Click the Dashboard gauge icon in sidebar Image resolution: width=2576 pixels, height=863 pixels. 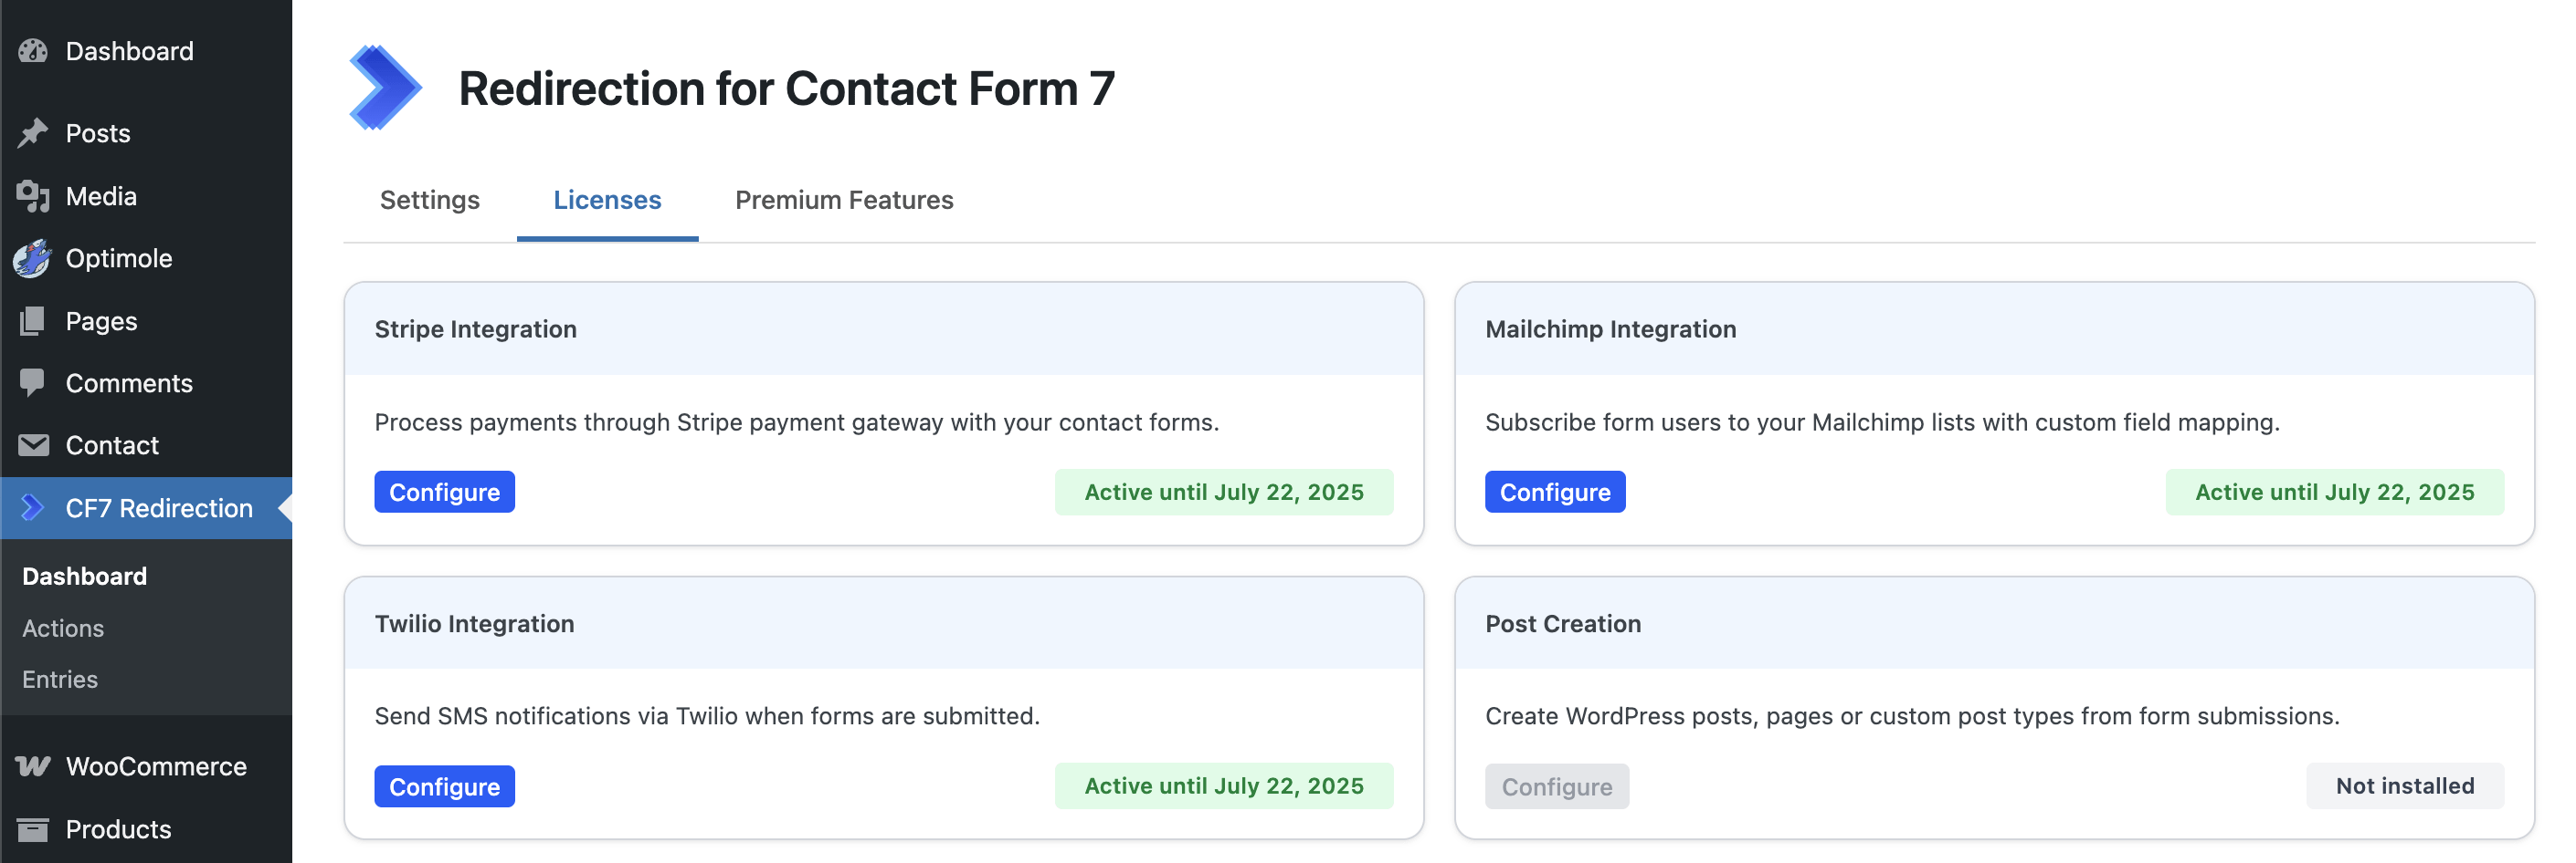point(33,51)
